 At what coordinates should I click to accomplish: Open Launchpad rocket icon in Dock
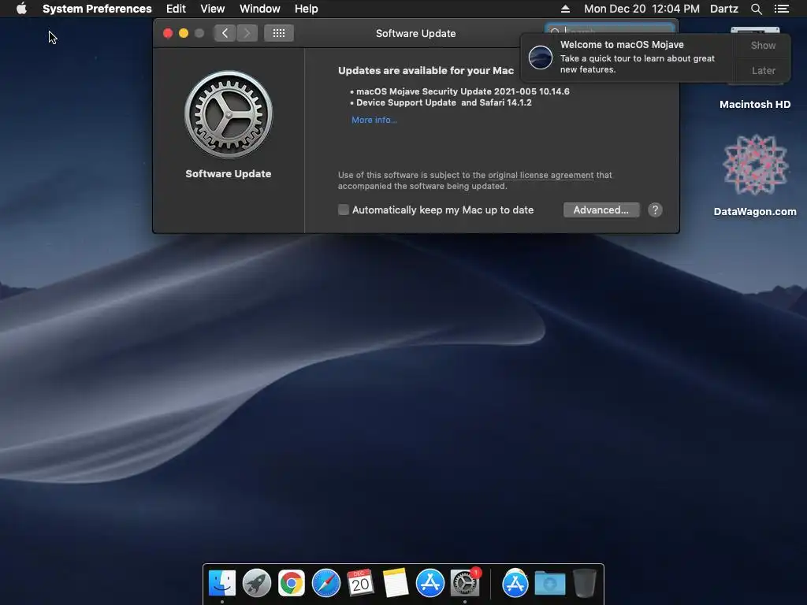tap(257, 584)
